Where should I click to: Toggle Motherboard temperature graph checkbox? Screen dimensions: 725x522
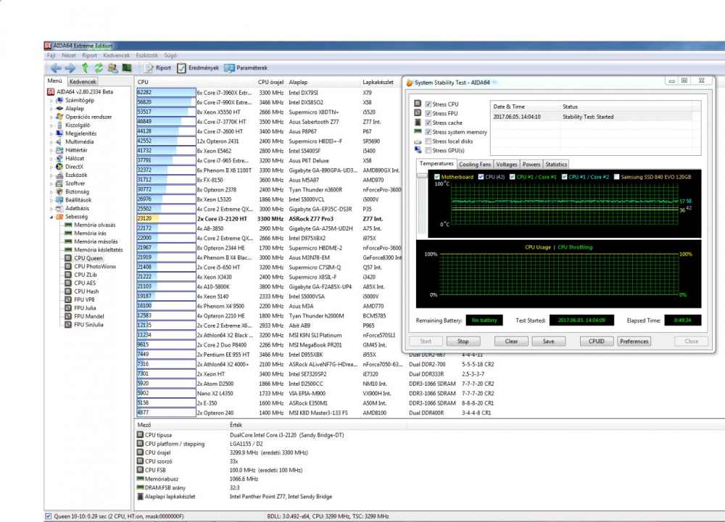coord(437,177)
